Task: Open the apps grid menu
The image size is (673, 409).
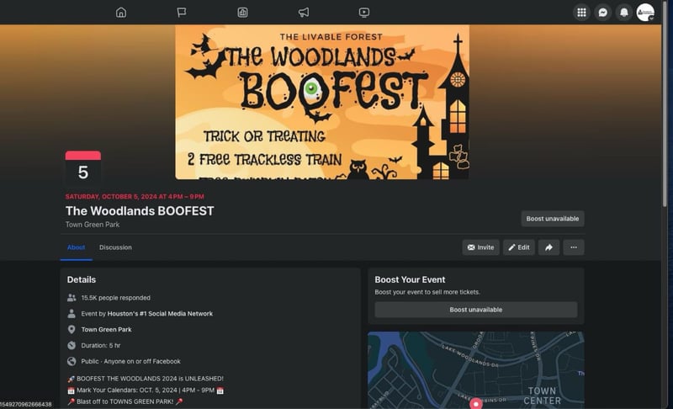Action: 581,13
